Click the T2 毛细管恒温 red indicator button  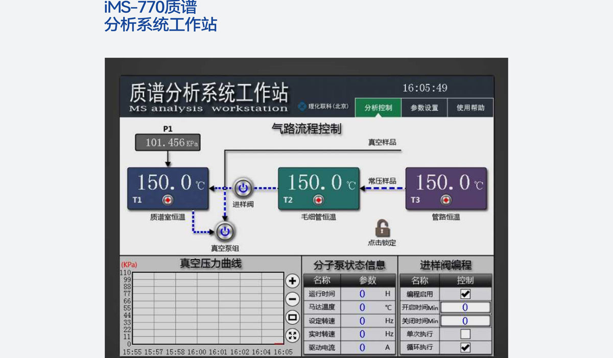[x=319, y=200]
